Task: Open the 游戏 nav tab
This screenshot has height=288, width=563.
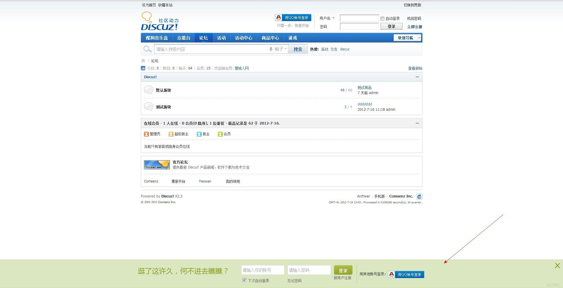Action: [x=293, y=38]
